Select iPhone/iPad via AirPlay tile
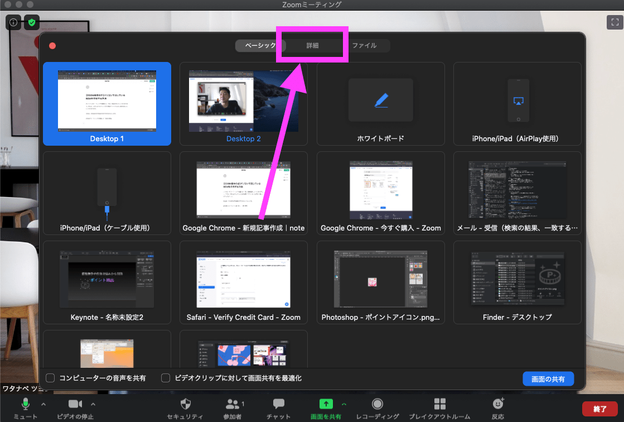This screenshot has height=422, width=624. [x=517, y=104]
